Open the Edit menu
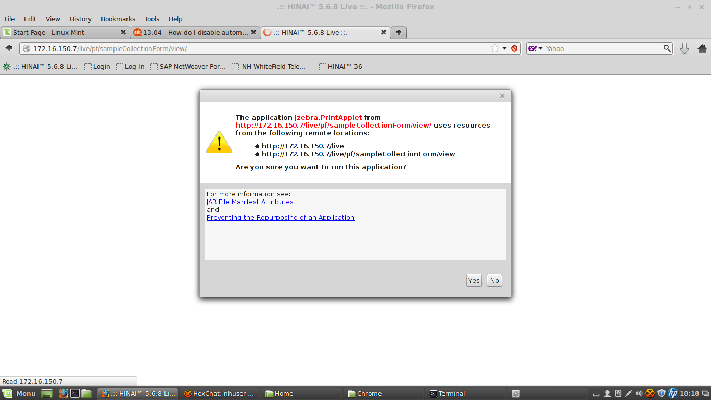Image resolution: width=711 pixels, height=400 pixels. click(30, 19)
